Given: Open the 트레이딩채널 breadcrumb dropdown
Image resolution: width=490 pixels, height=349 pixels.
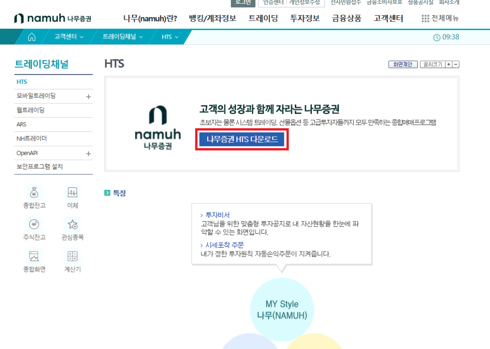Looking at the screenshot, I should tap(122, 37).
